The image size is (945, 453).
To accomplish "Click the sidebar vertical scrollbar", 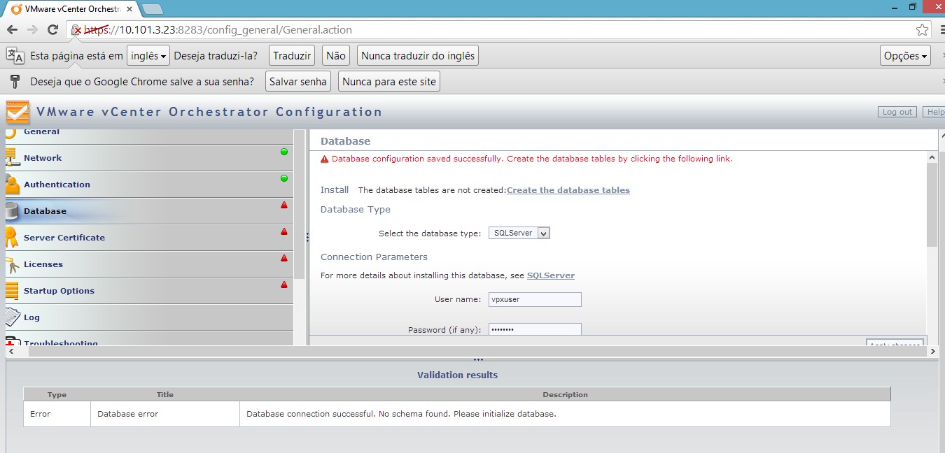I will (300, 210).
